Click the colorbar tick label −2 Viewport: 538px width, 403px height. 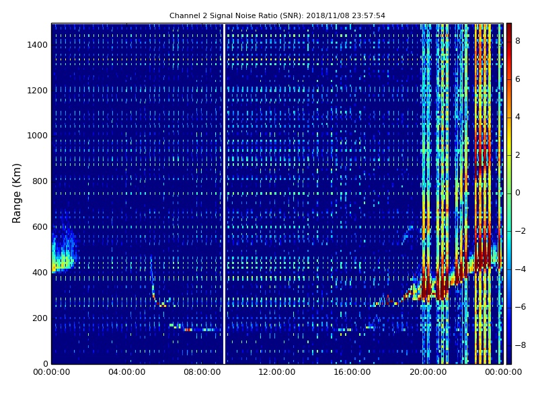[x=521, y=231]
